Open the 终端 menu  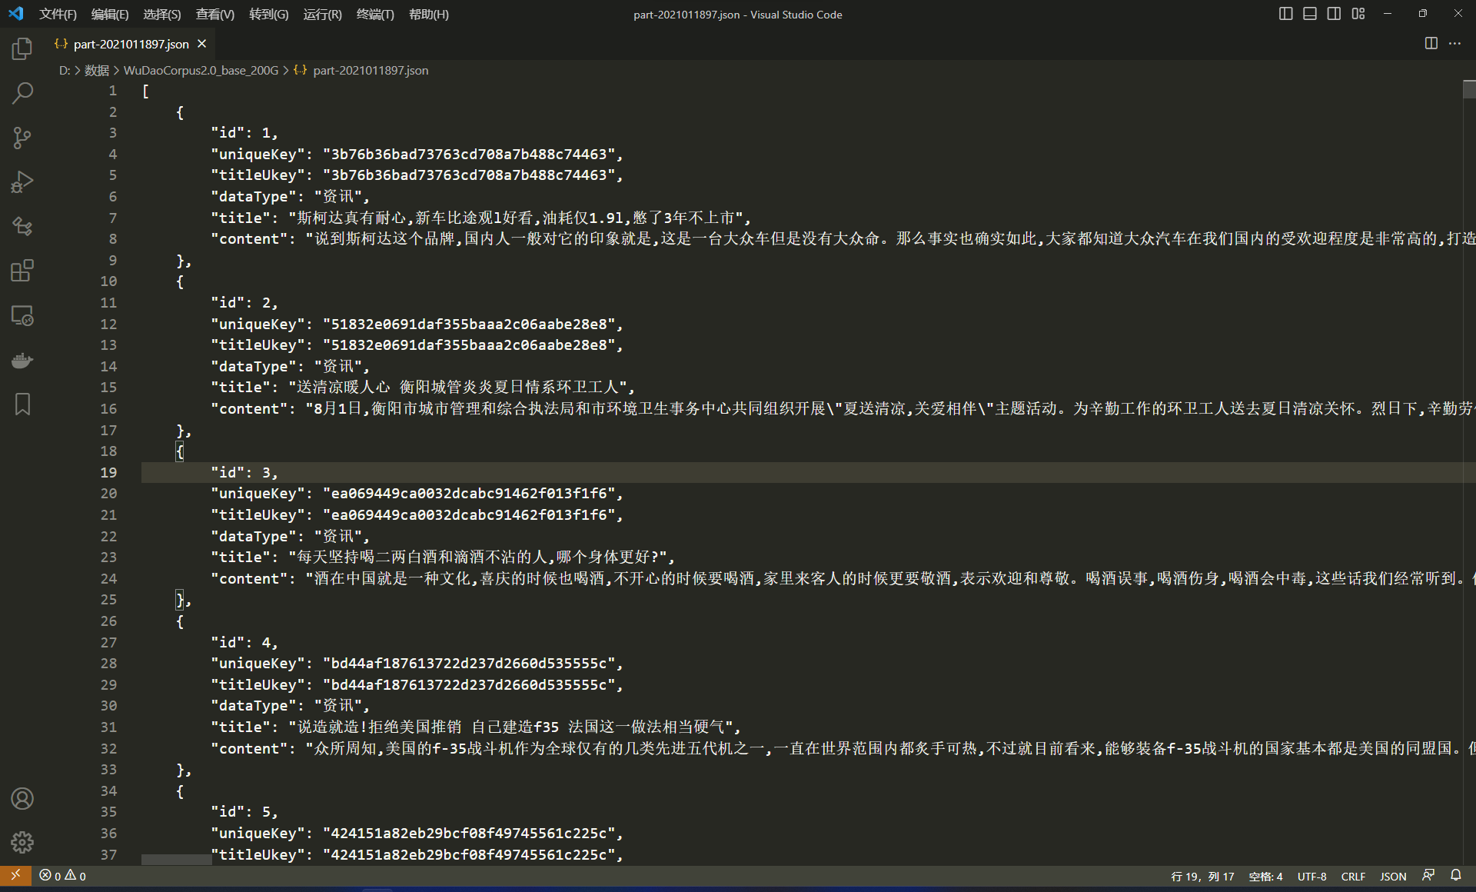pyautogui.click(x=375, y=14)
